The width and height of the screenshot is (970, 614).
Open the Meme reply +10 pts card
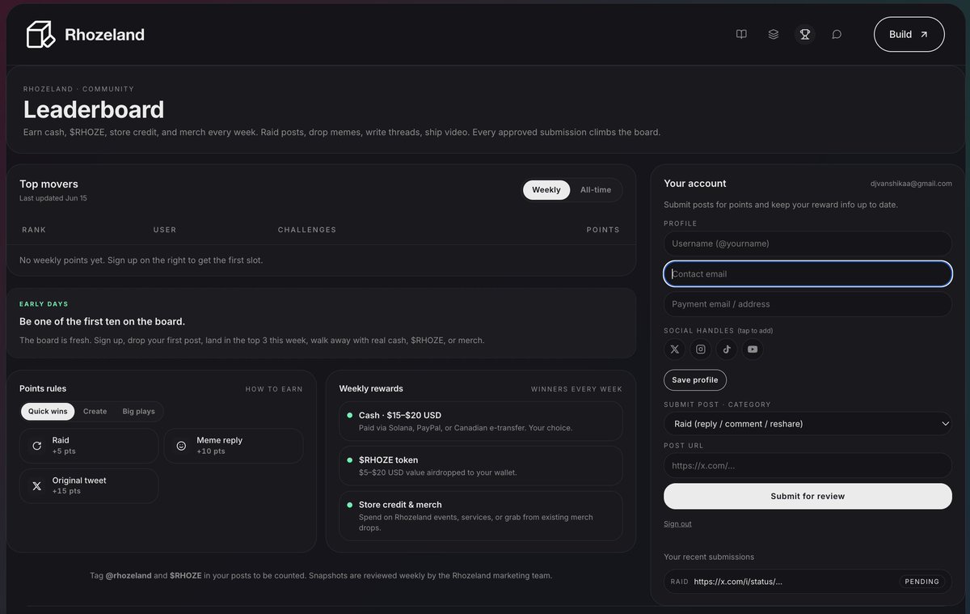[234, 446]
